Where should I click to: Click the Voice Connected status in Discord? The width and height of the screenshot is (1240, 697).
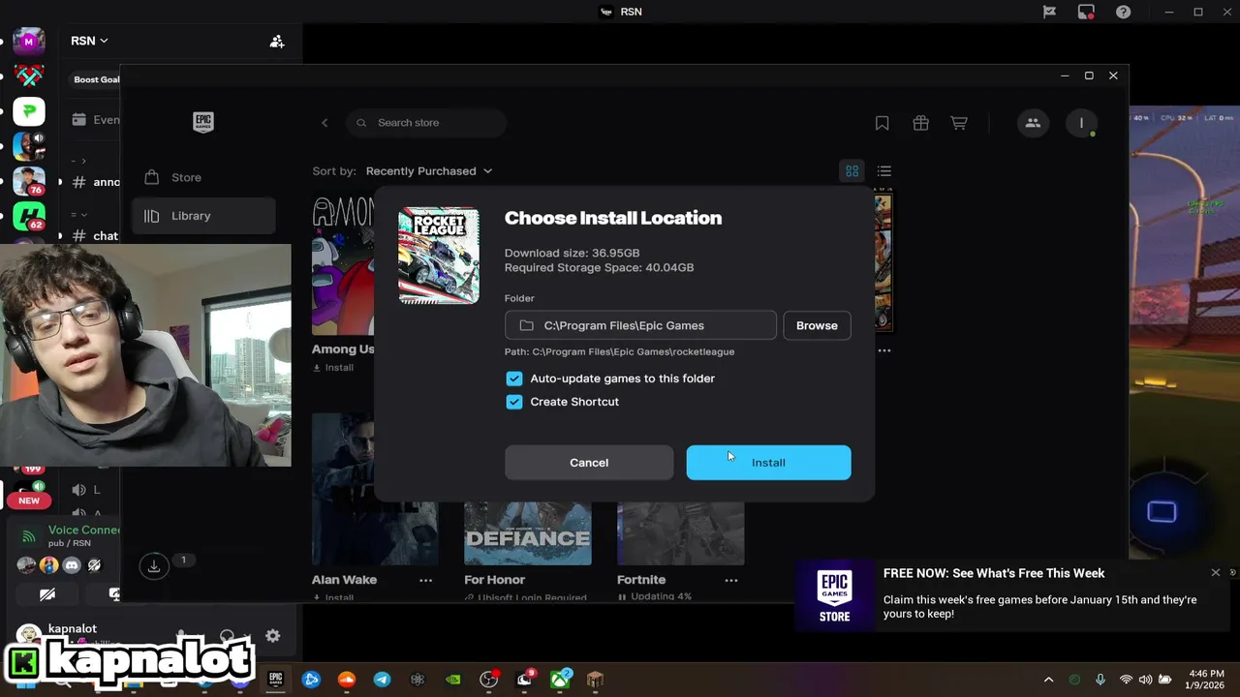click(x=84, y=530)
